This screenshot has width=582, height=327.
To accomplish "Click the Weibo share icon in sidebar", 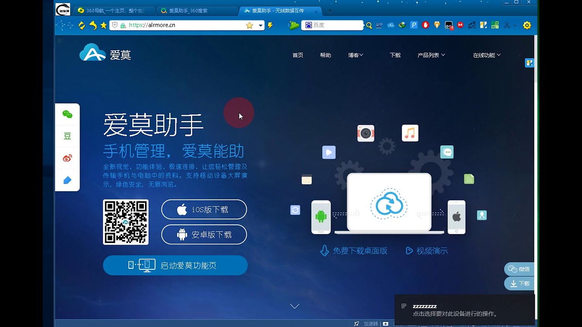I will pos(67,158).
